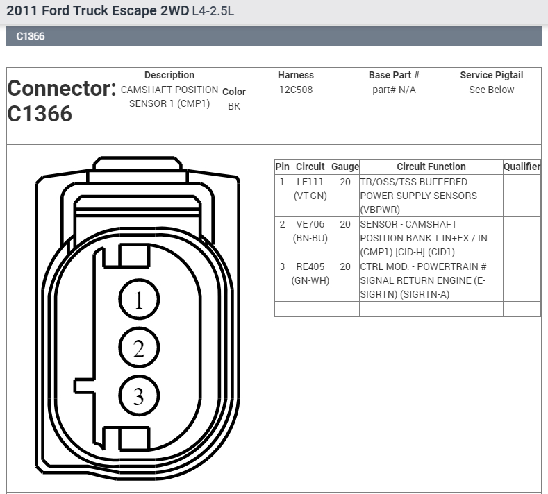Click 'part# N/A' value

(x=394, y=90)
